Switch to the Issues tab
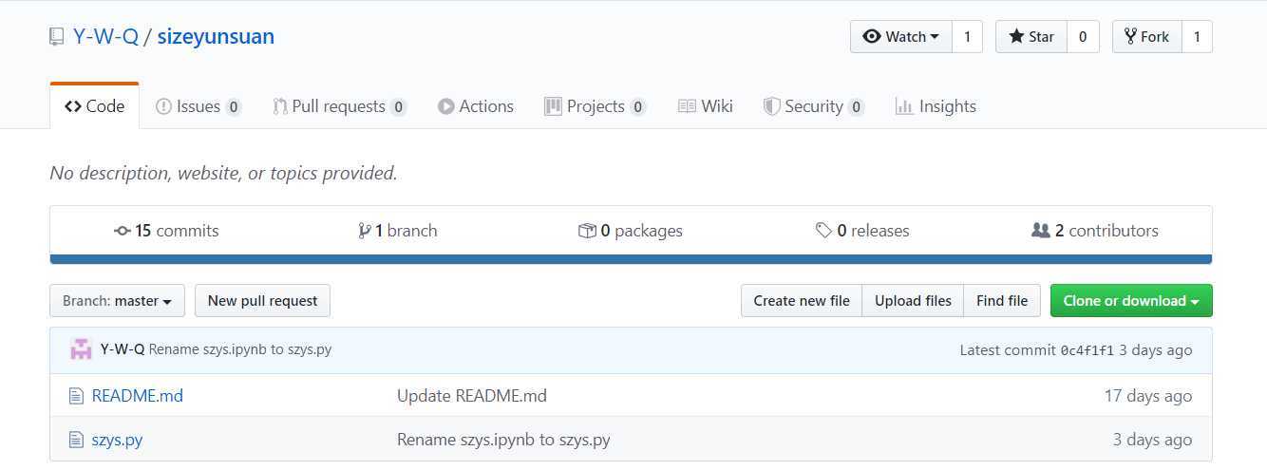Viewport: 1267px width, 470px height. 198,106
